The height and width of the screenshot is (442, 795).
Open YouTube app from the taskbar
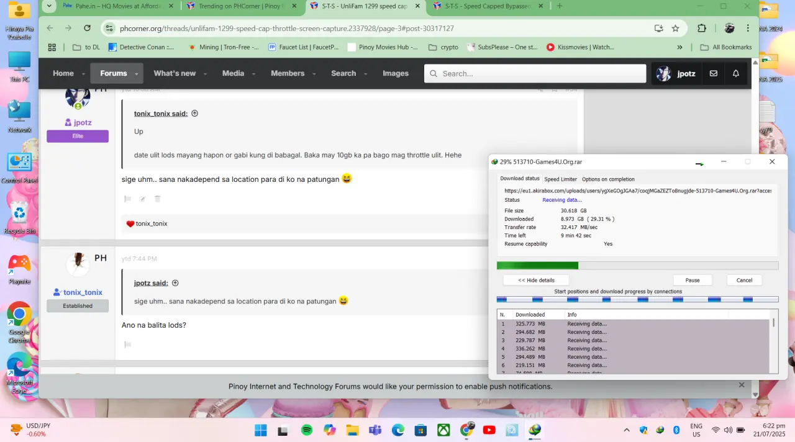tap(489, 430)
